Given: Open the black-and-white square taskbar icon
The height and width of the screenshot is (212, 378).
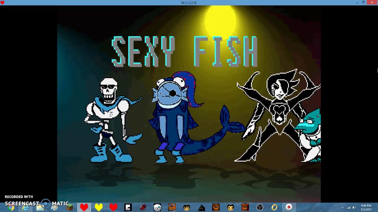Looking at the screenshot, I should [x=128, y=207].
